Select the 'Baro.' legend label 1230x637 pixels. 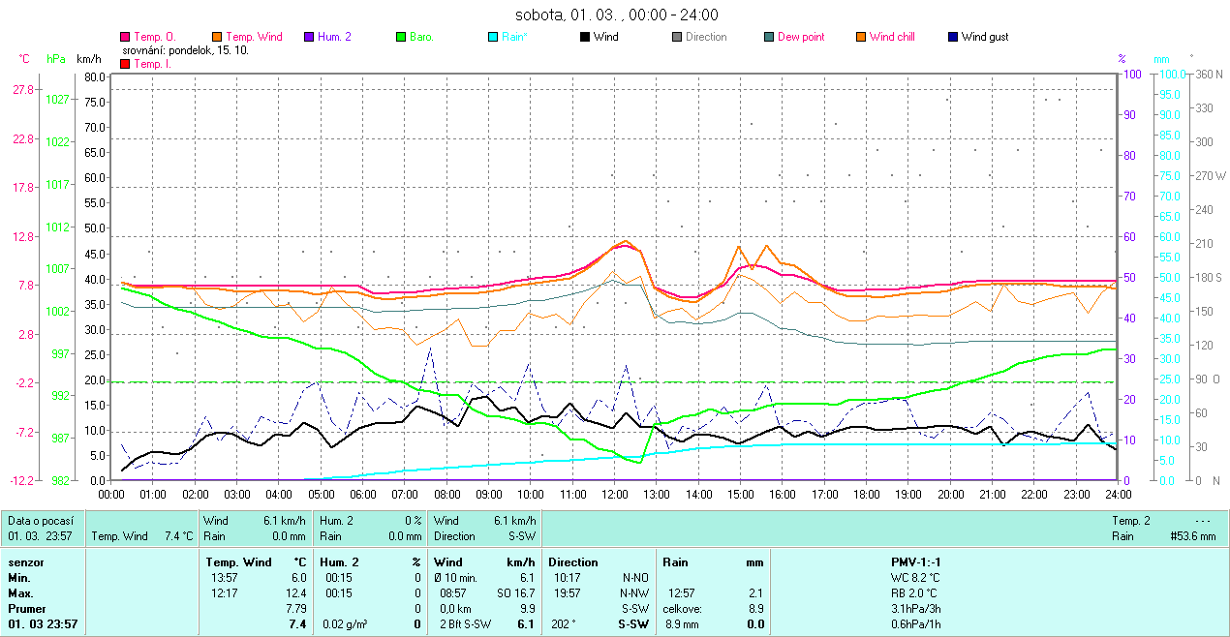[x=421, y=37]
